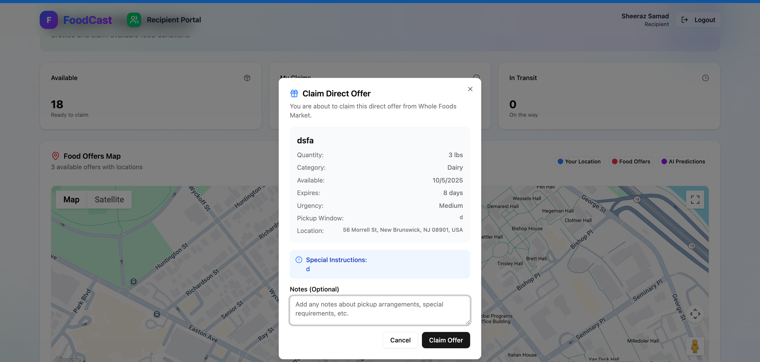Toggle the Your Location legend chip

579,161
